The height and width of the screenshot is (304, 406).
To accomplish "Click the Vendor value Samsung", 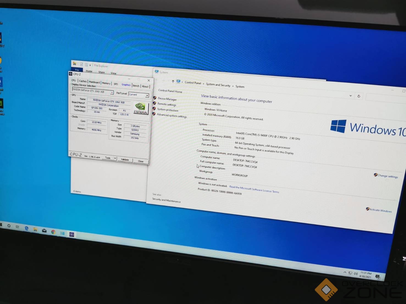I will 135,134.
